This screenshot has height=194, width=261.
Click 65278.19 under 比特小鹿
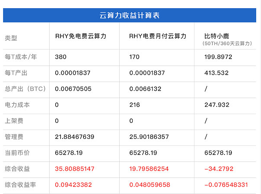pos(218,153)
